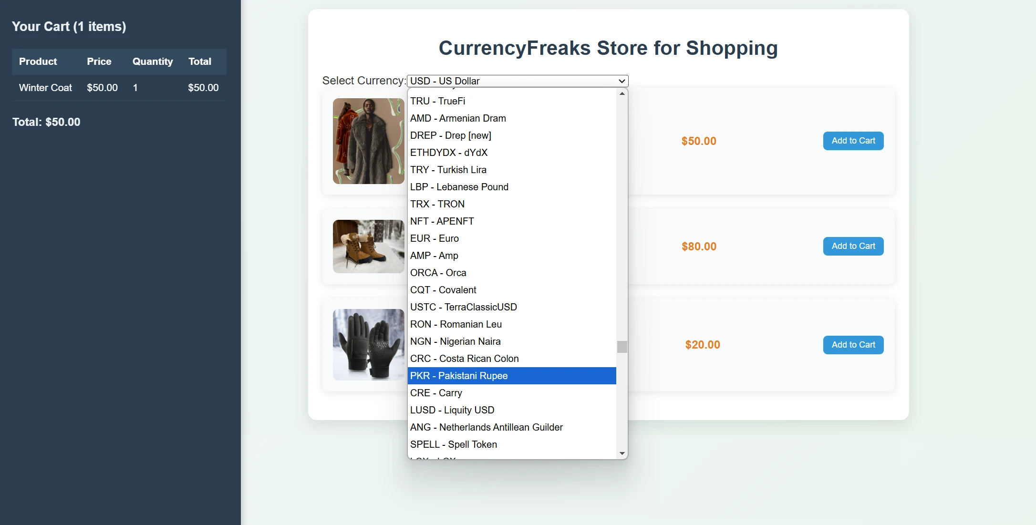The width and height of the screenshot is (1036, 525).
Task: Select RON - Romanian Leu currency
Action: (x=456, y=324)
